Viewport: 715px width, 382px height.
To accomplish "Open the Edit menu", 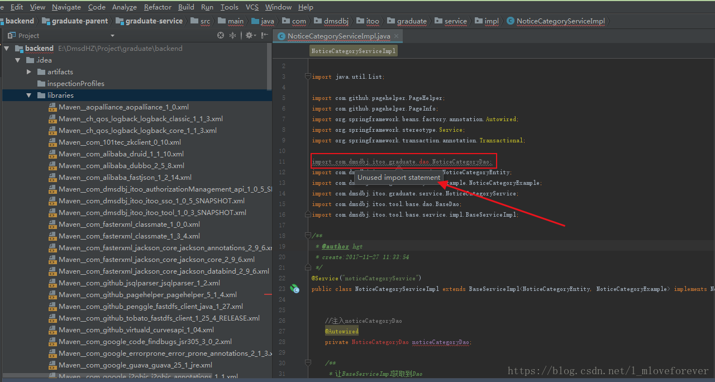I will (17, 7).
